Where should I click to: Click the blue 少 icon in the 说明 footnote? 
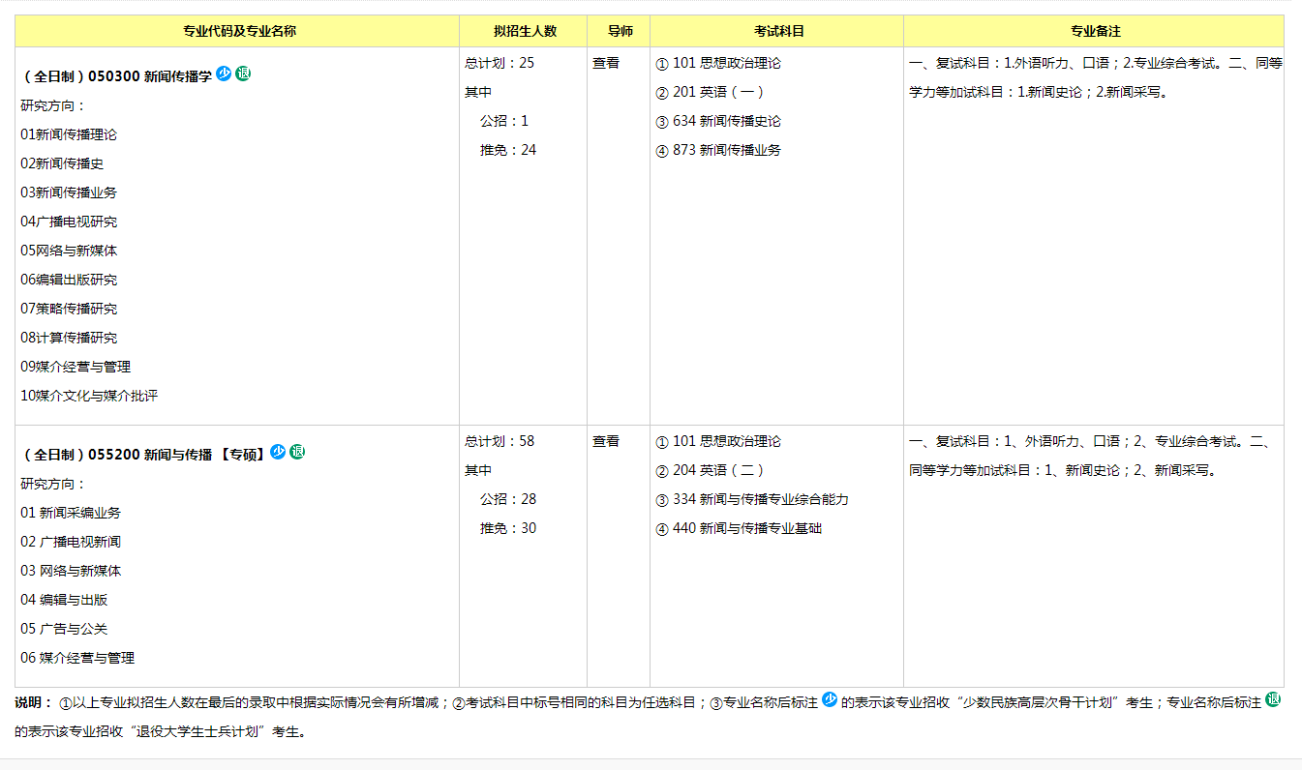point(830,700)
